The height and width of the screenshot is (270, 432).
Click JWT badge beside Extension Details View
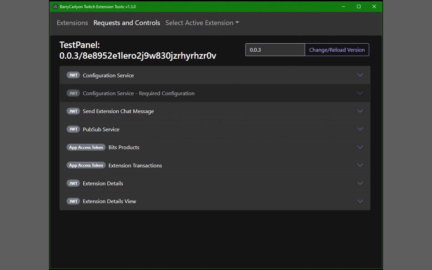pyautogui.click(x=73, y=201)
